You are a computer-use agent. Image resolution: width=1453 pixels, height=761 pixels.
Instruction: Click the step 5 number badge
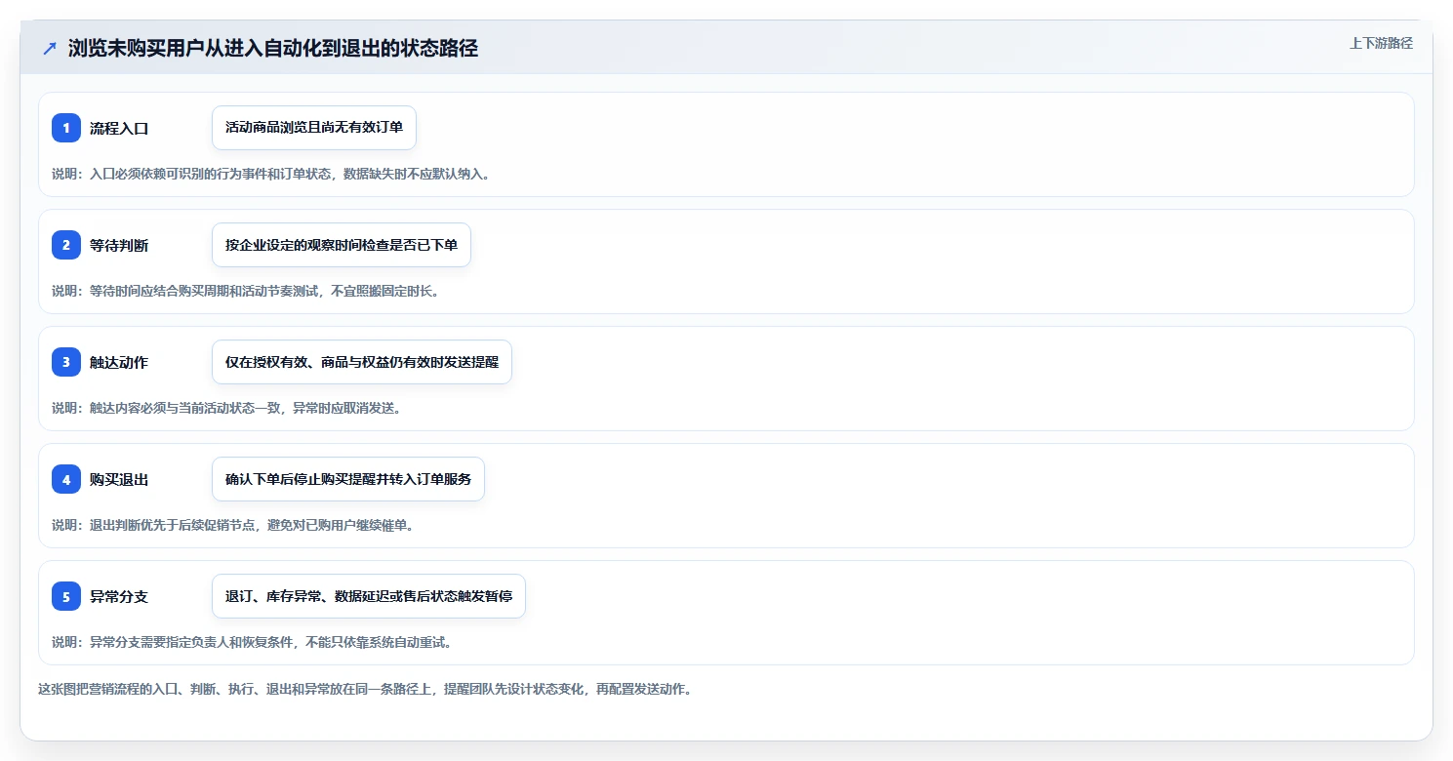tap(66, 596)
